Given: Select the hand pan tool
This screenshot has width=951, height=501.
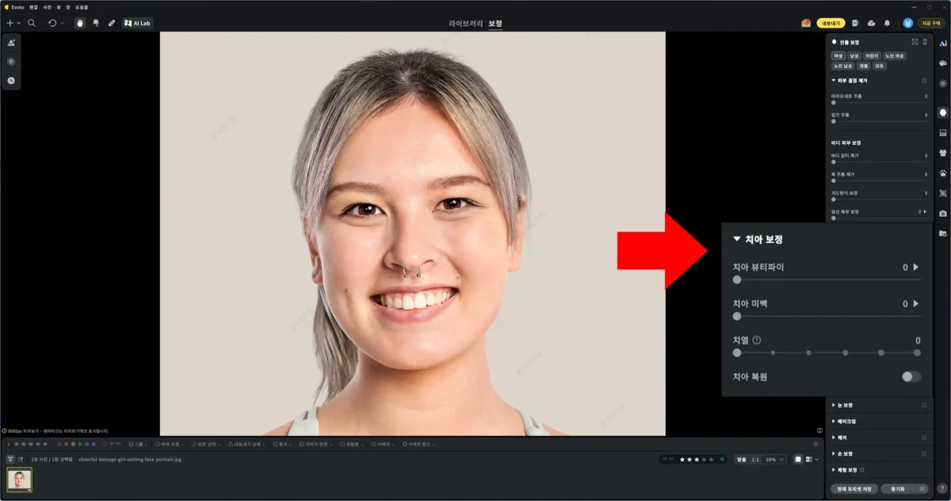Looking at the screenshot, I should click(79, 23).
